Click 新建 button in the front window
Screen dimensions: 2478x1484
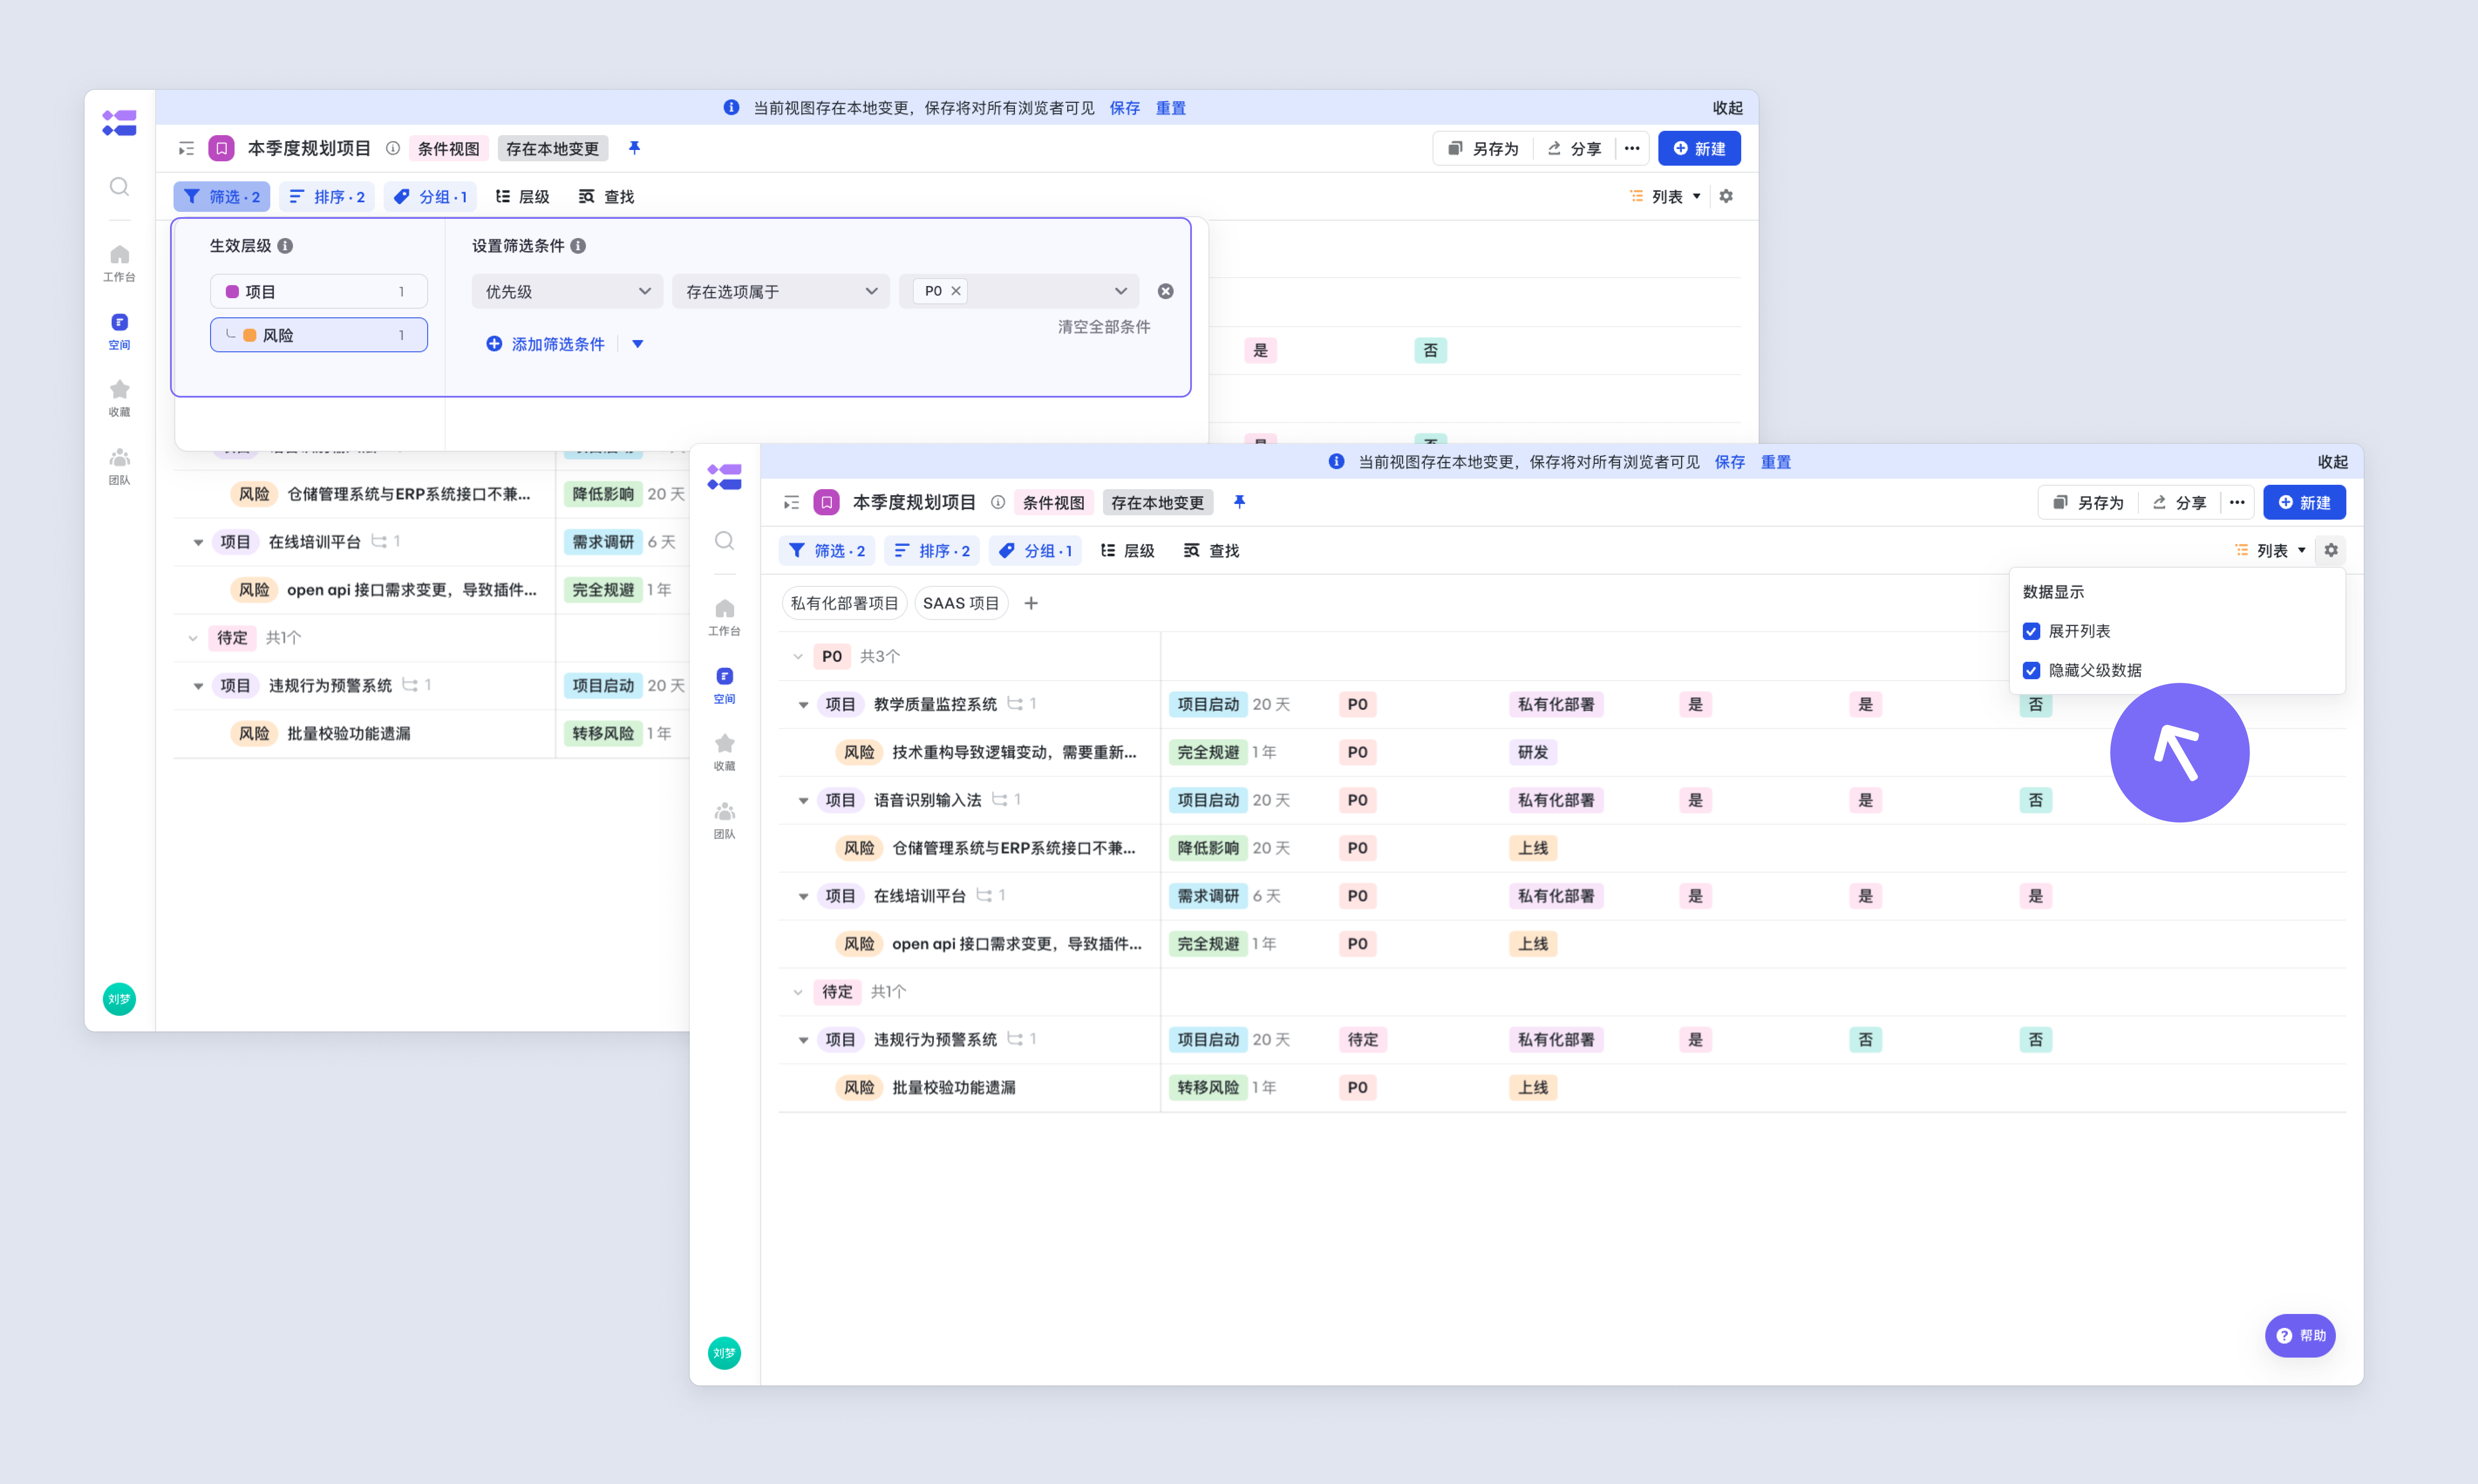[x=2304, y=502]
